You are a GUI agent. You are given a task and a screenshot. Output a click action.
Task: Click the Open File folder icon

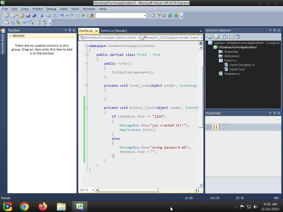click(x=22, y=15)
